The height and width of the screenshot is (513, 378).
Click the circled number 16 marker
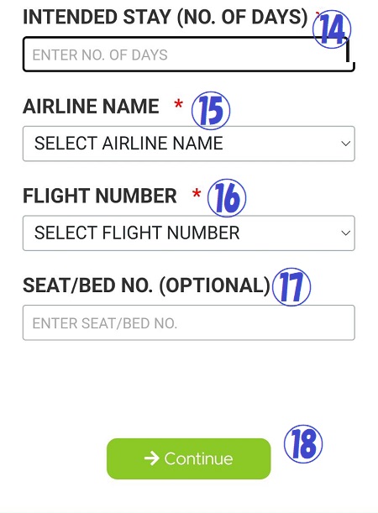(x=227, y=197)
